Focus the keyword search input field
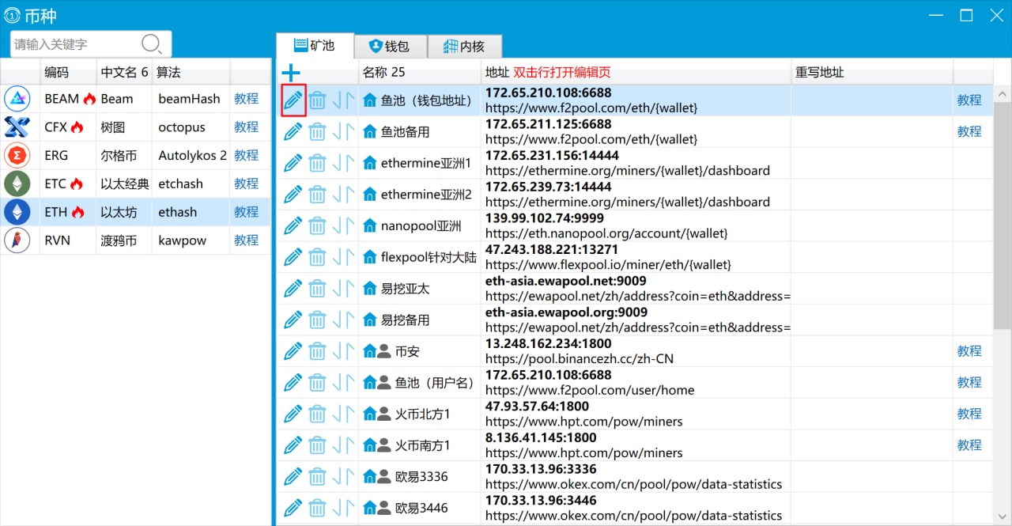1012x526 pixels. (x=75, y=44)
